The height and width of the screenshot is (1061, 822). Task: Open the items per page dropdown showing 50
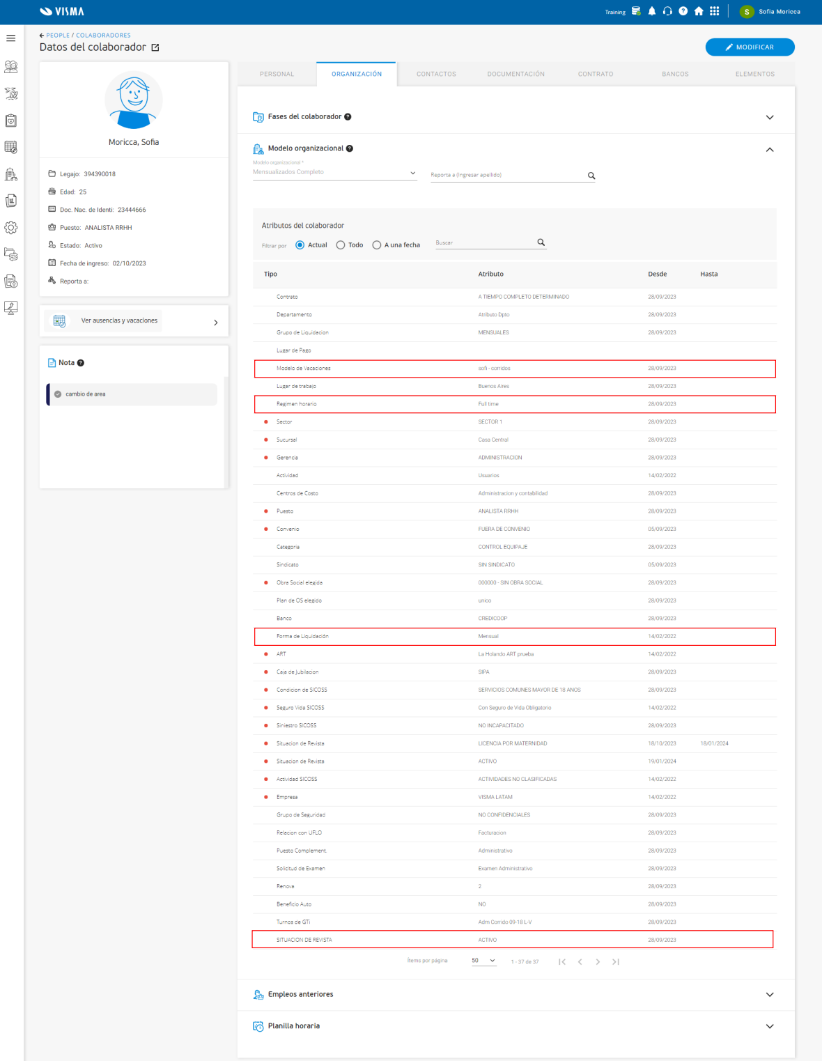click(x=483, y=961)
